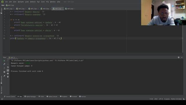This screenshot has width=186, height=105.
Task: Click the lock read-only icon in status bar
Action: (184, 99)
